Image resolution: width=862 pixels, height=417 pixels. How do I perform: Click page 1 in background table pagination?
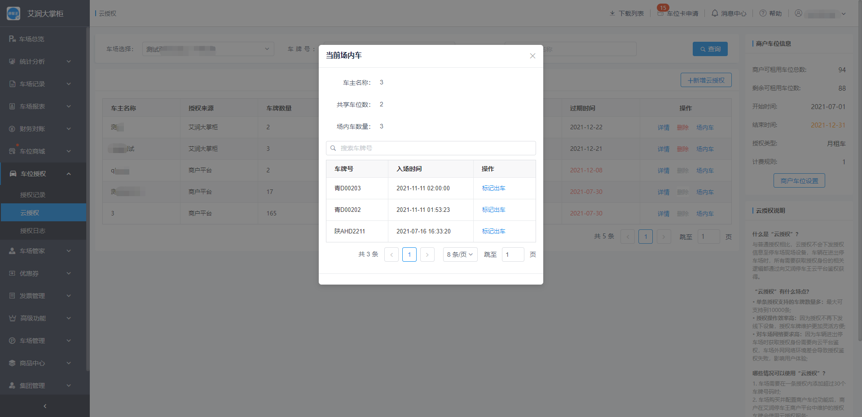646,237
